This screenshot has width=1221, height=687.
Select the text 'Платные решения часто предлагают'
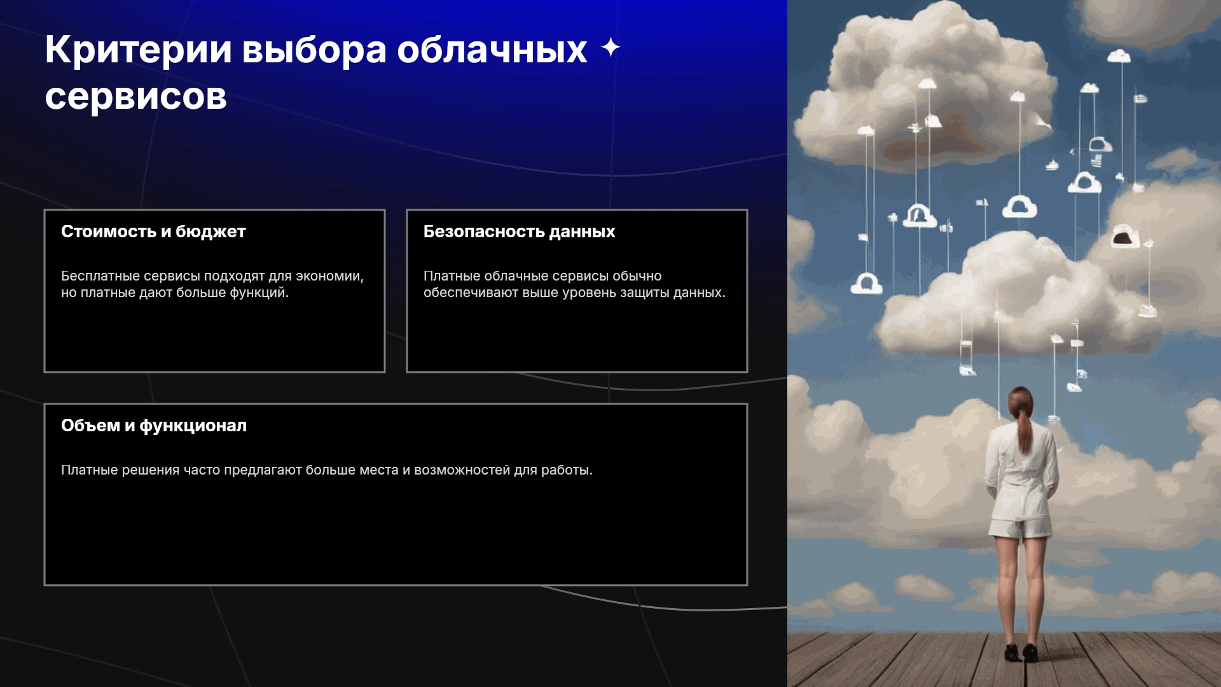(181, 470)
